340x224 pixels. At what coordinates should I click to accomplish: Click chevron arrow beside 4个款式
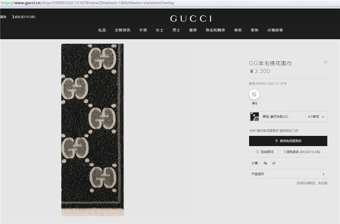[323, 117]
